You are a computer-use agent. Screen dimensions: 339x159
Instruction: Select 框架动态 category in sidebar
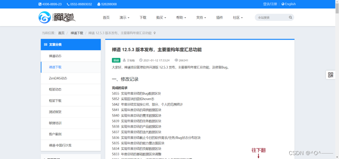pyautogui.click(x=71, y=90)
